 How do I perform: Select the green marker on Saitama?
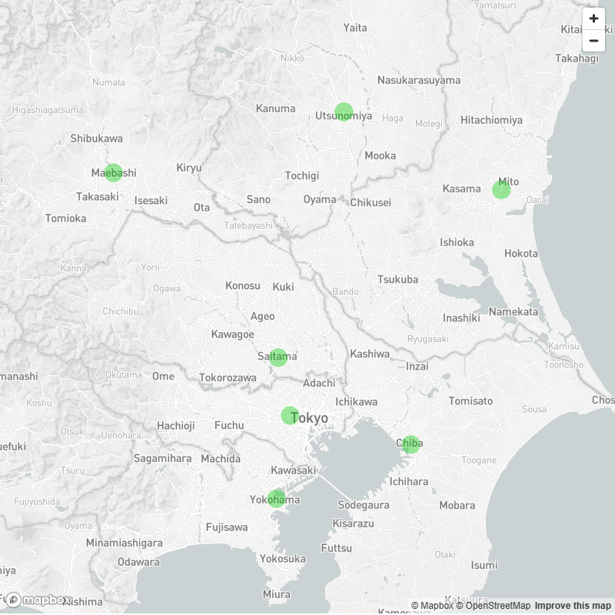(278, 357)
